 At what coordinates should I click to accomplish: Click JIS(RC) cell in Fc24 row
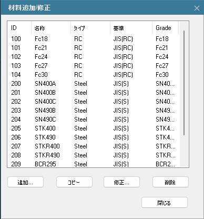pos(123,57)
